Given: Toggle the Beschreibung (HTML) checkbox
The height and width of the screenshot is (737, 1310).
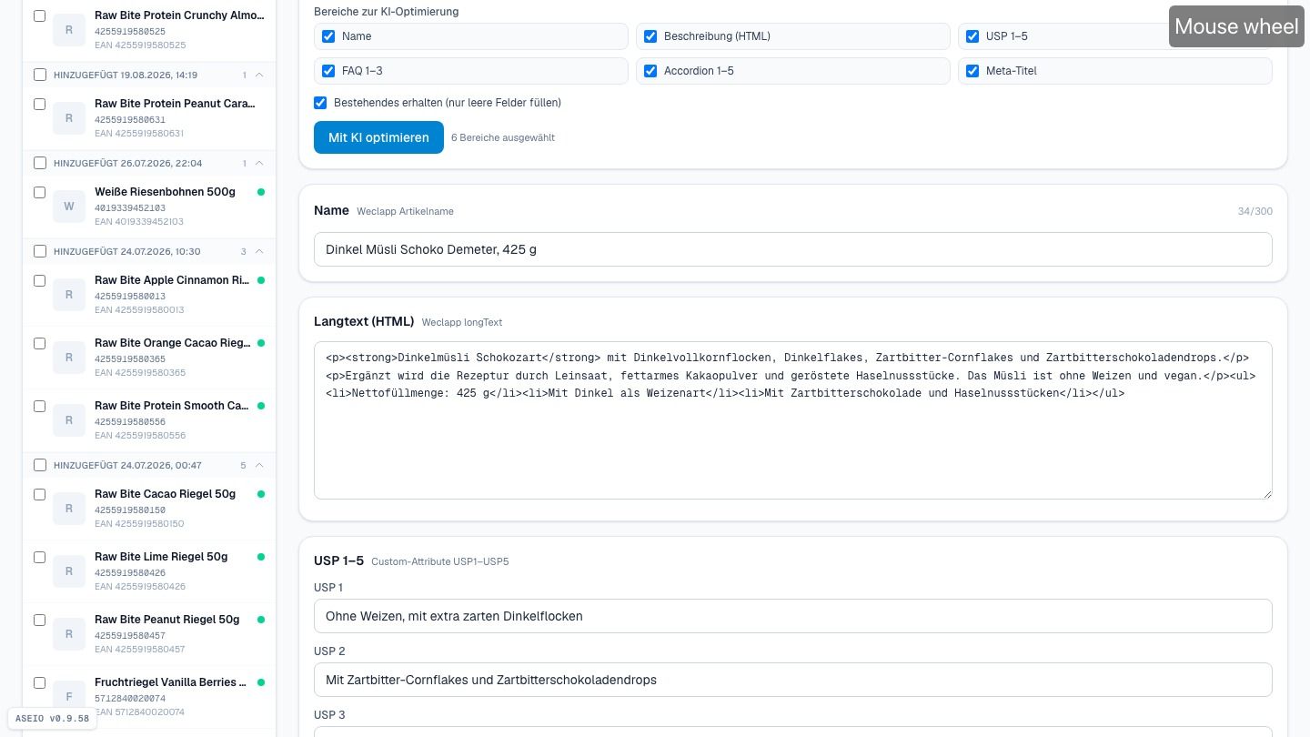Looking at the screenshot, I should (x=650, y=36).
